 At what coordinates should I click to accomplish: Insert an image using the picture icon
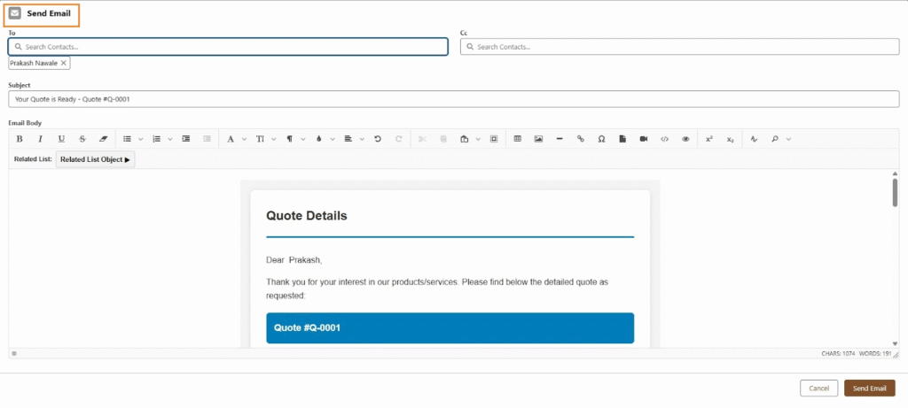click(x=538, y=139)
